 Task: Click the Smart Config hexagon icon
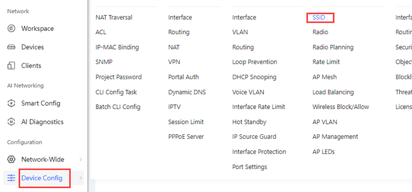11,103
